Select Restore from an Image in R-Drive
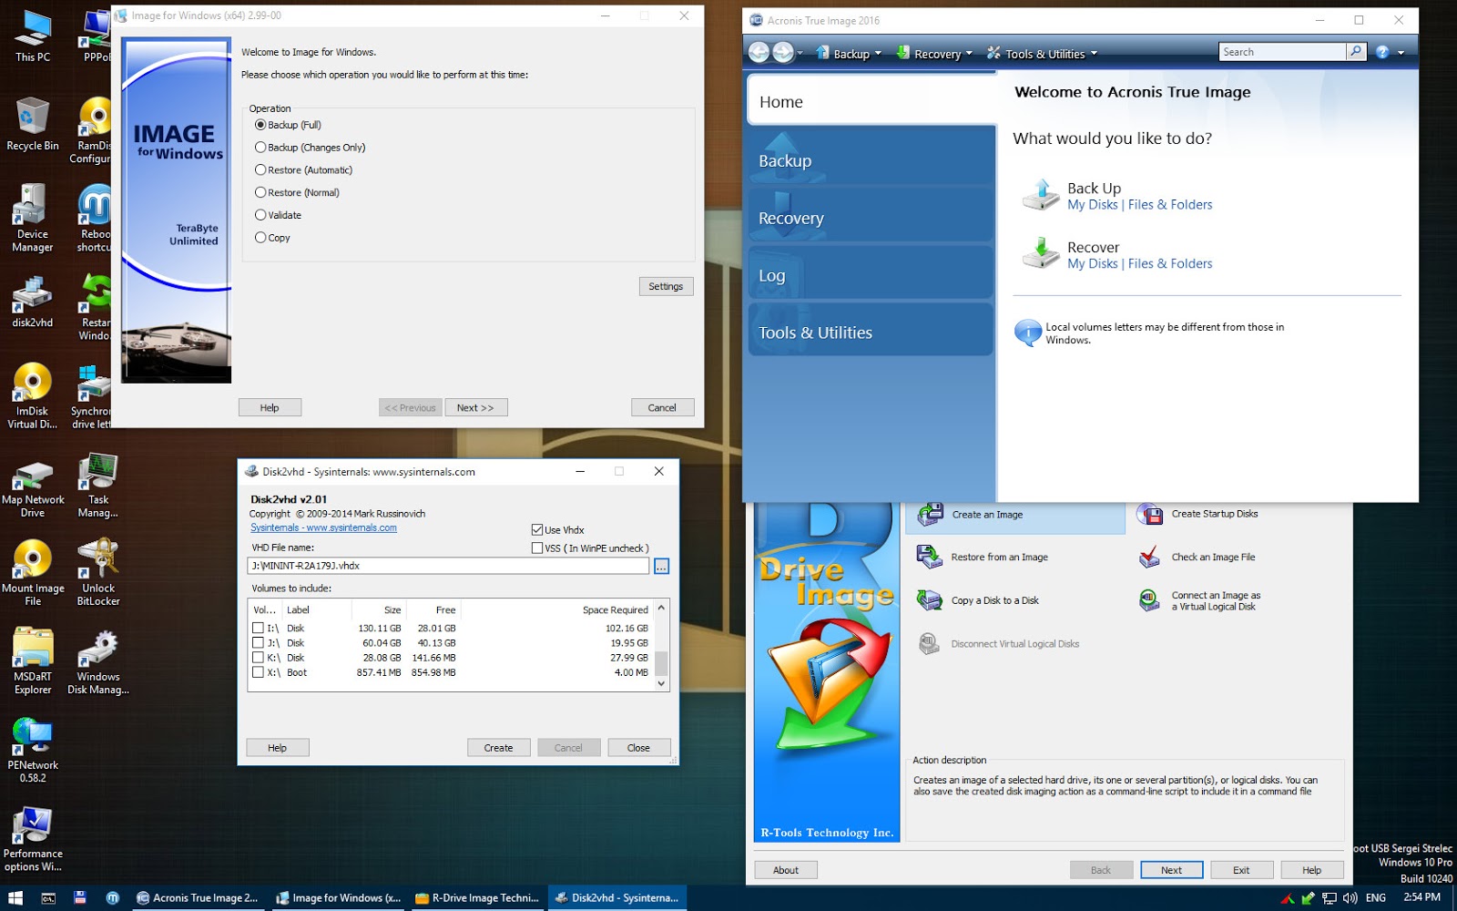 pos(982,557)
